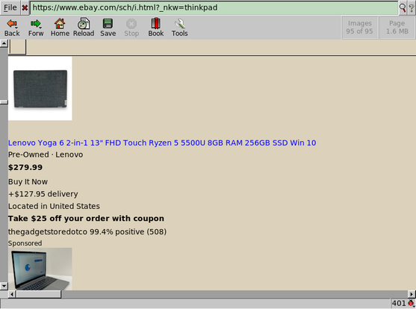Click the dark Lenovo Yoga product thumbnail

(x=40, y=89)
